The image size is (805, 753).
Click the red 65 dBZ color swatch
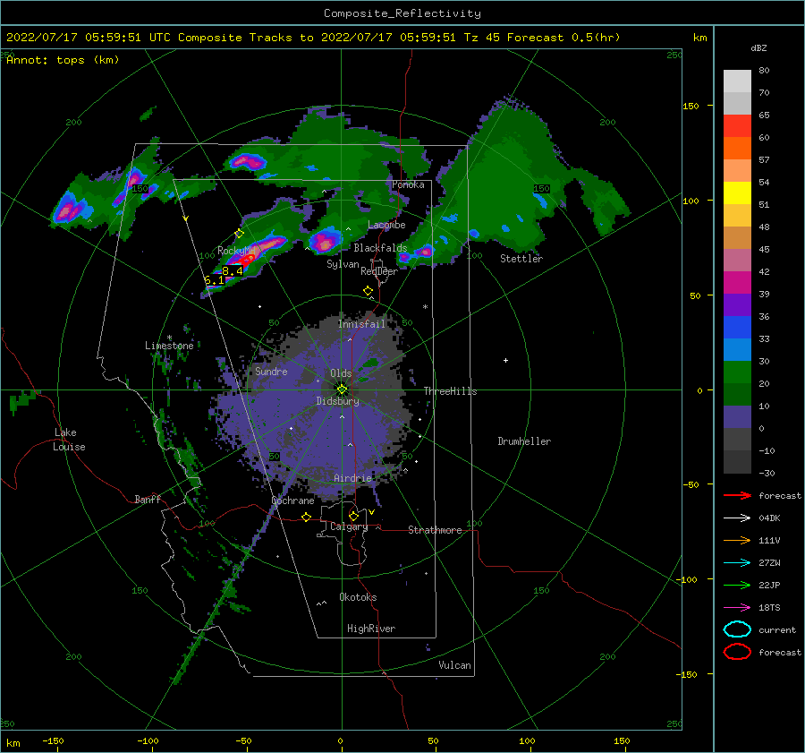pos(737,126)
